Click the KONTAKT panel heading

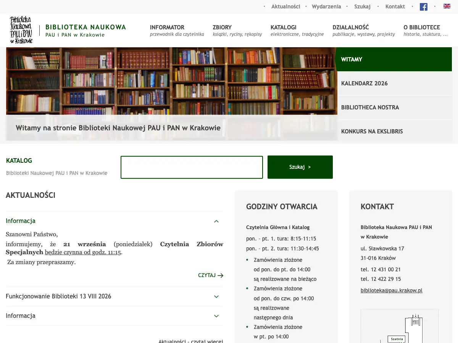[377, 207]
